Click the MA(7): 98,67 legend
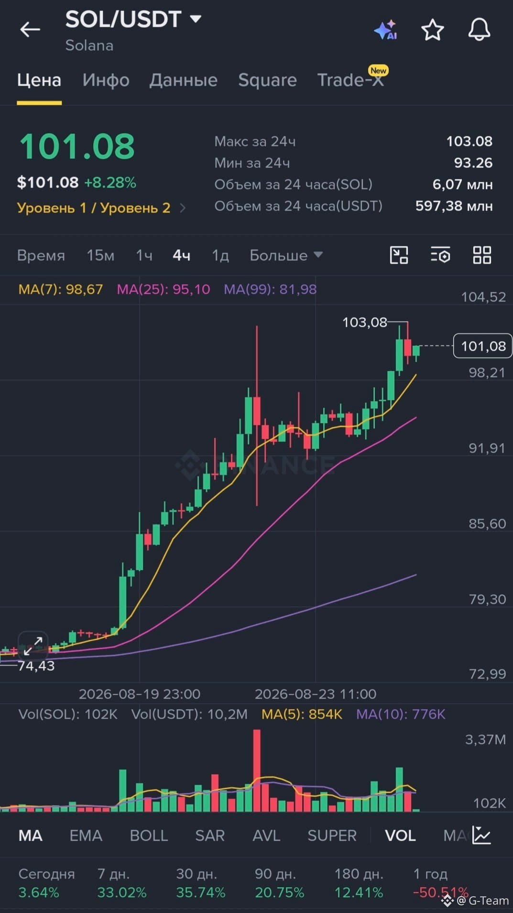Screen dimensions: 513x913 61,289
